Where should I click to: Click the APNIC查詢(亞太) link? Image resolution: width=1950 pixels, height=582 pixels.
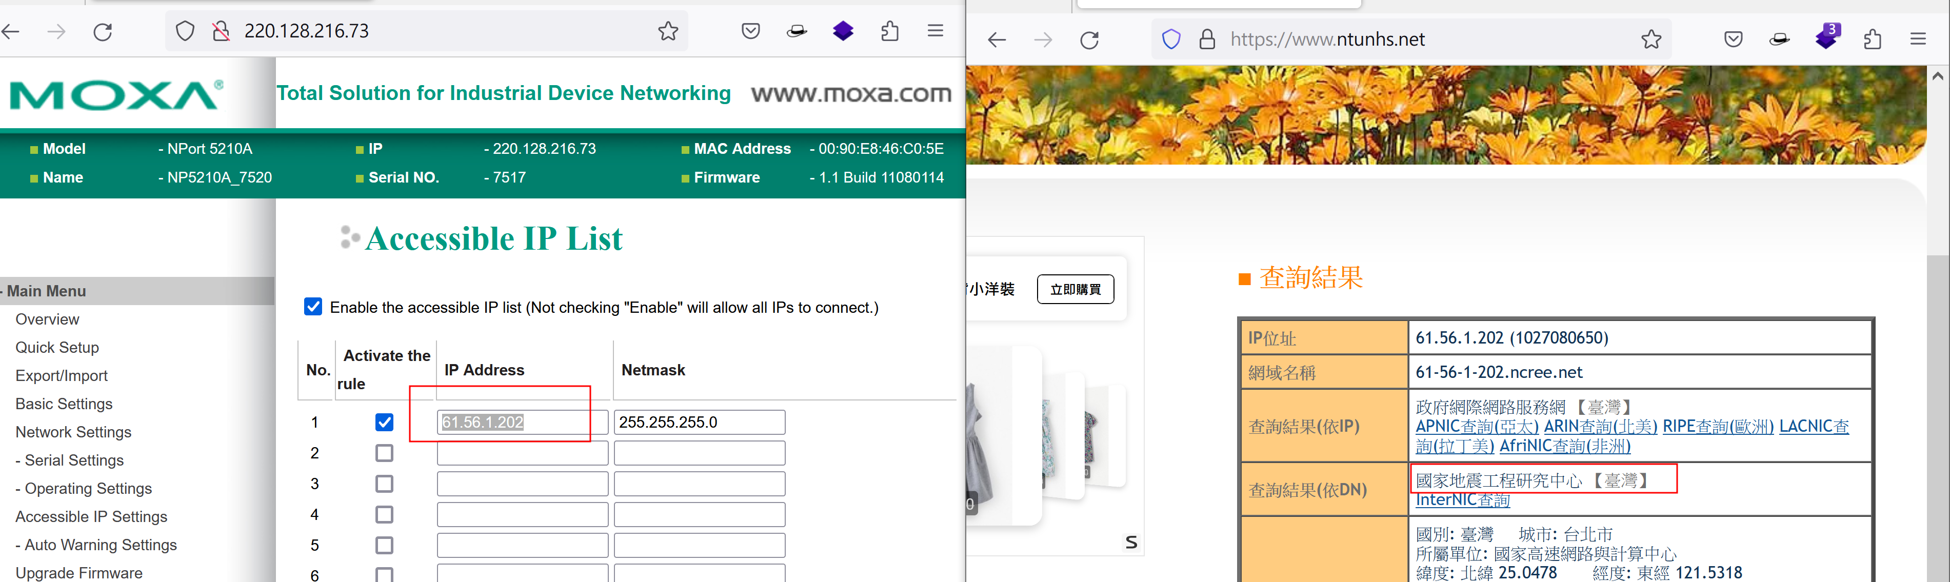tap(1477, 426)
